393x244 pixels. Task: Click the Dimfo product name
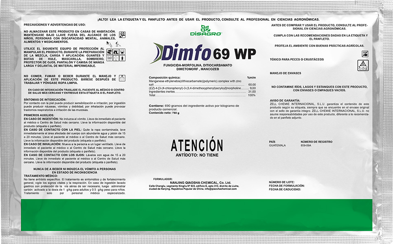click(187, 53)
